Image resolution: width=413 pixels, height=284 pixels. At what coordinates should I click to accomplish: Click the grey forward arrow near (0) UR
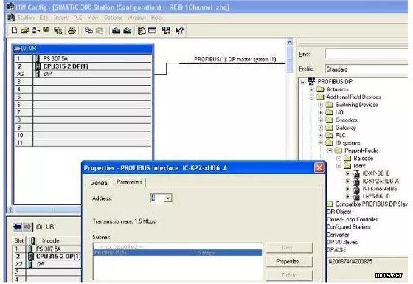click(28, 227)
